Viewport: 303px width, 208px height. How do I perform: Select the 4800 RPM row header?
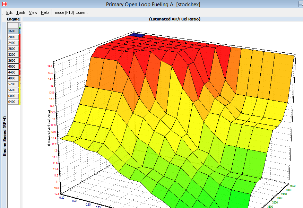click(12, 78)
